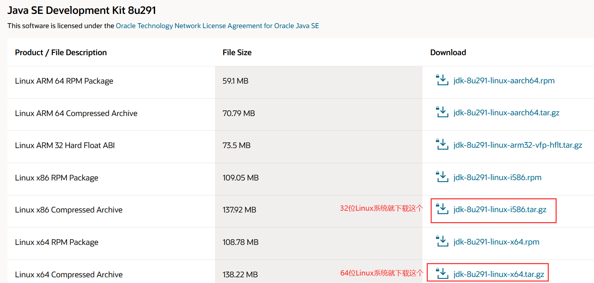The height and width of the screenshot is (283, 594).
Task: Select 'Linux ARM 32 Hard Float ABI' text
Action: tap(65, 145)
